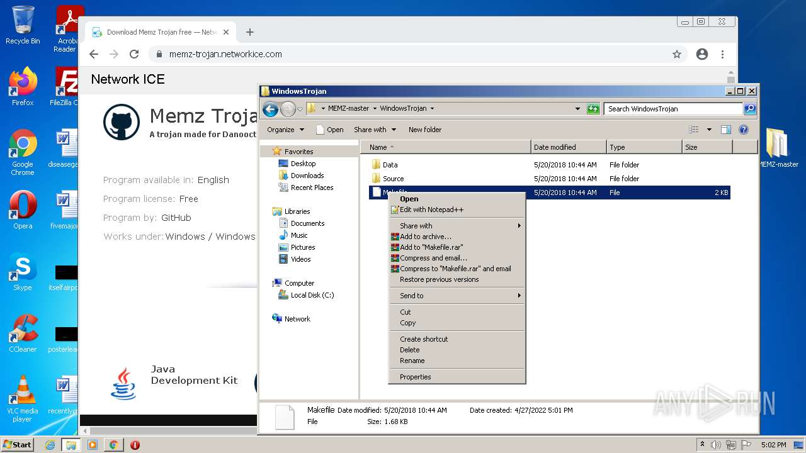Image resolution: width=806 pixels, height=453 pixels.
Task: Open the view options dropdown arrow
Action: [709, 130]
